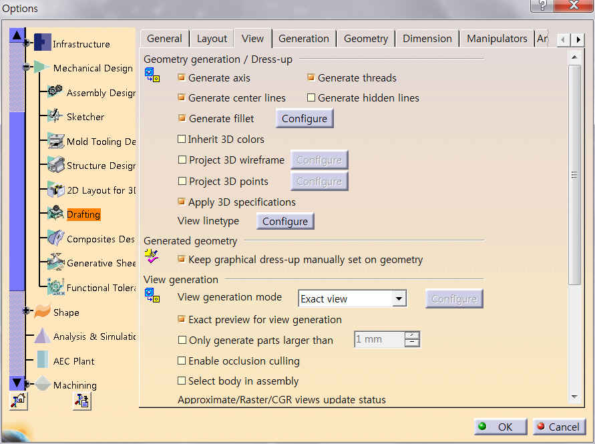Open the Mold Tooling Design icon
This screenshot has height=444, width=595.
coord(55,142)
